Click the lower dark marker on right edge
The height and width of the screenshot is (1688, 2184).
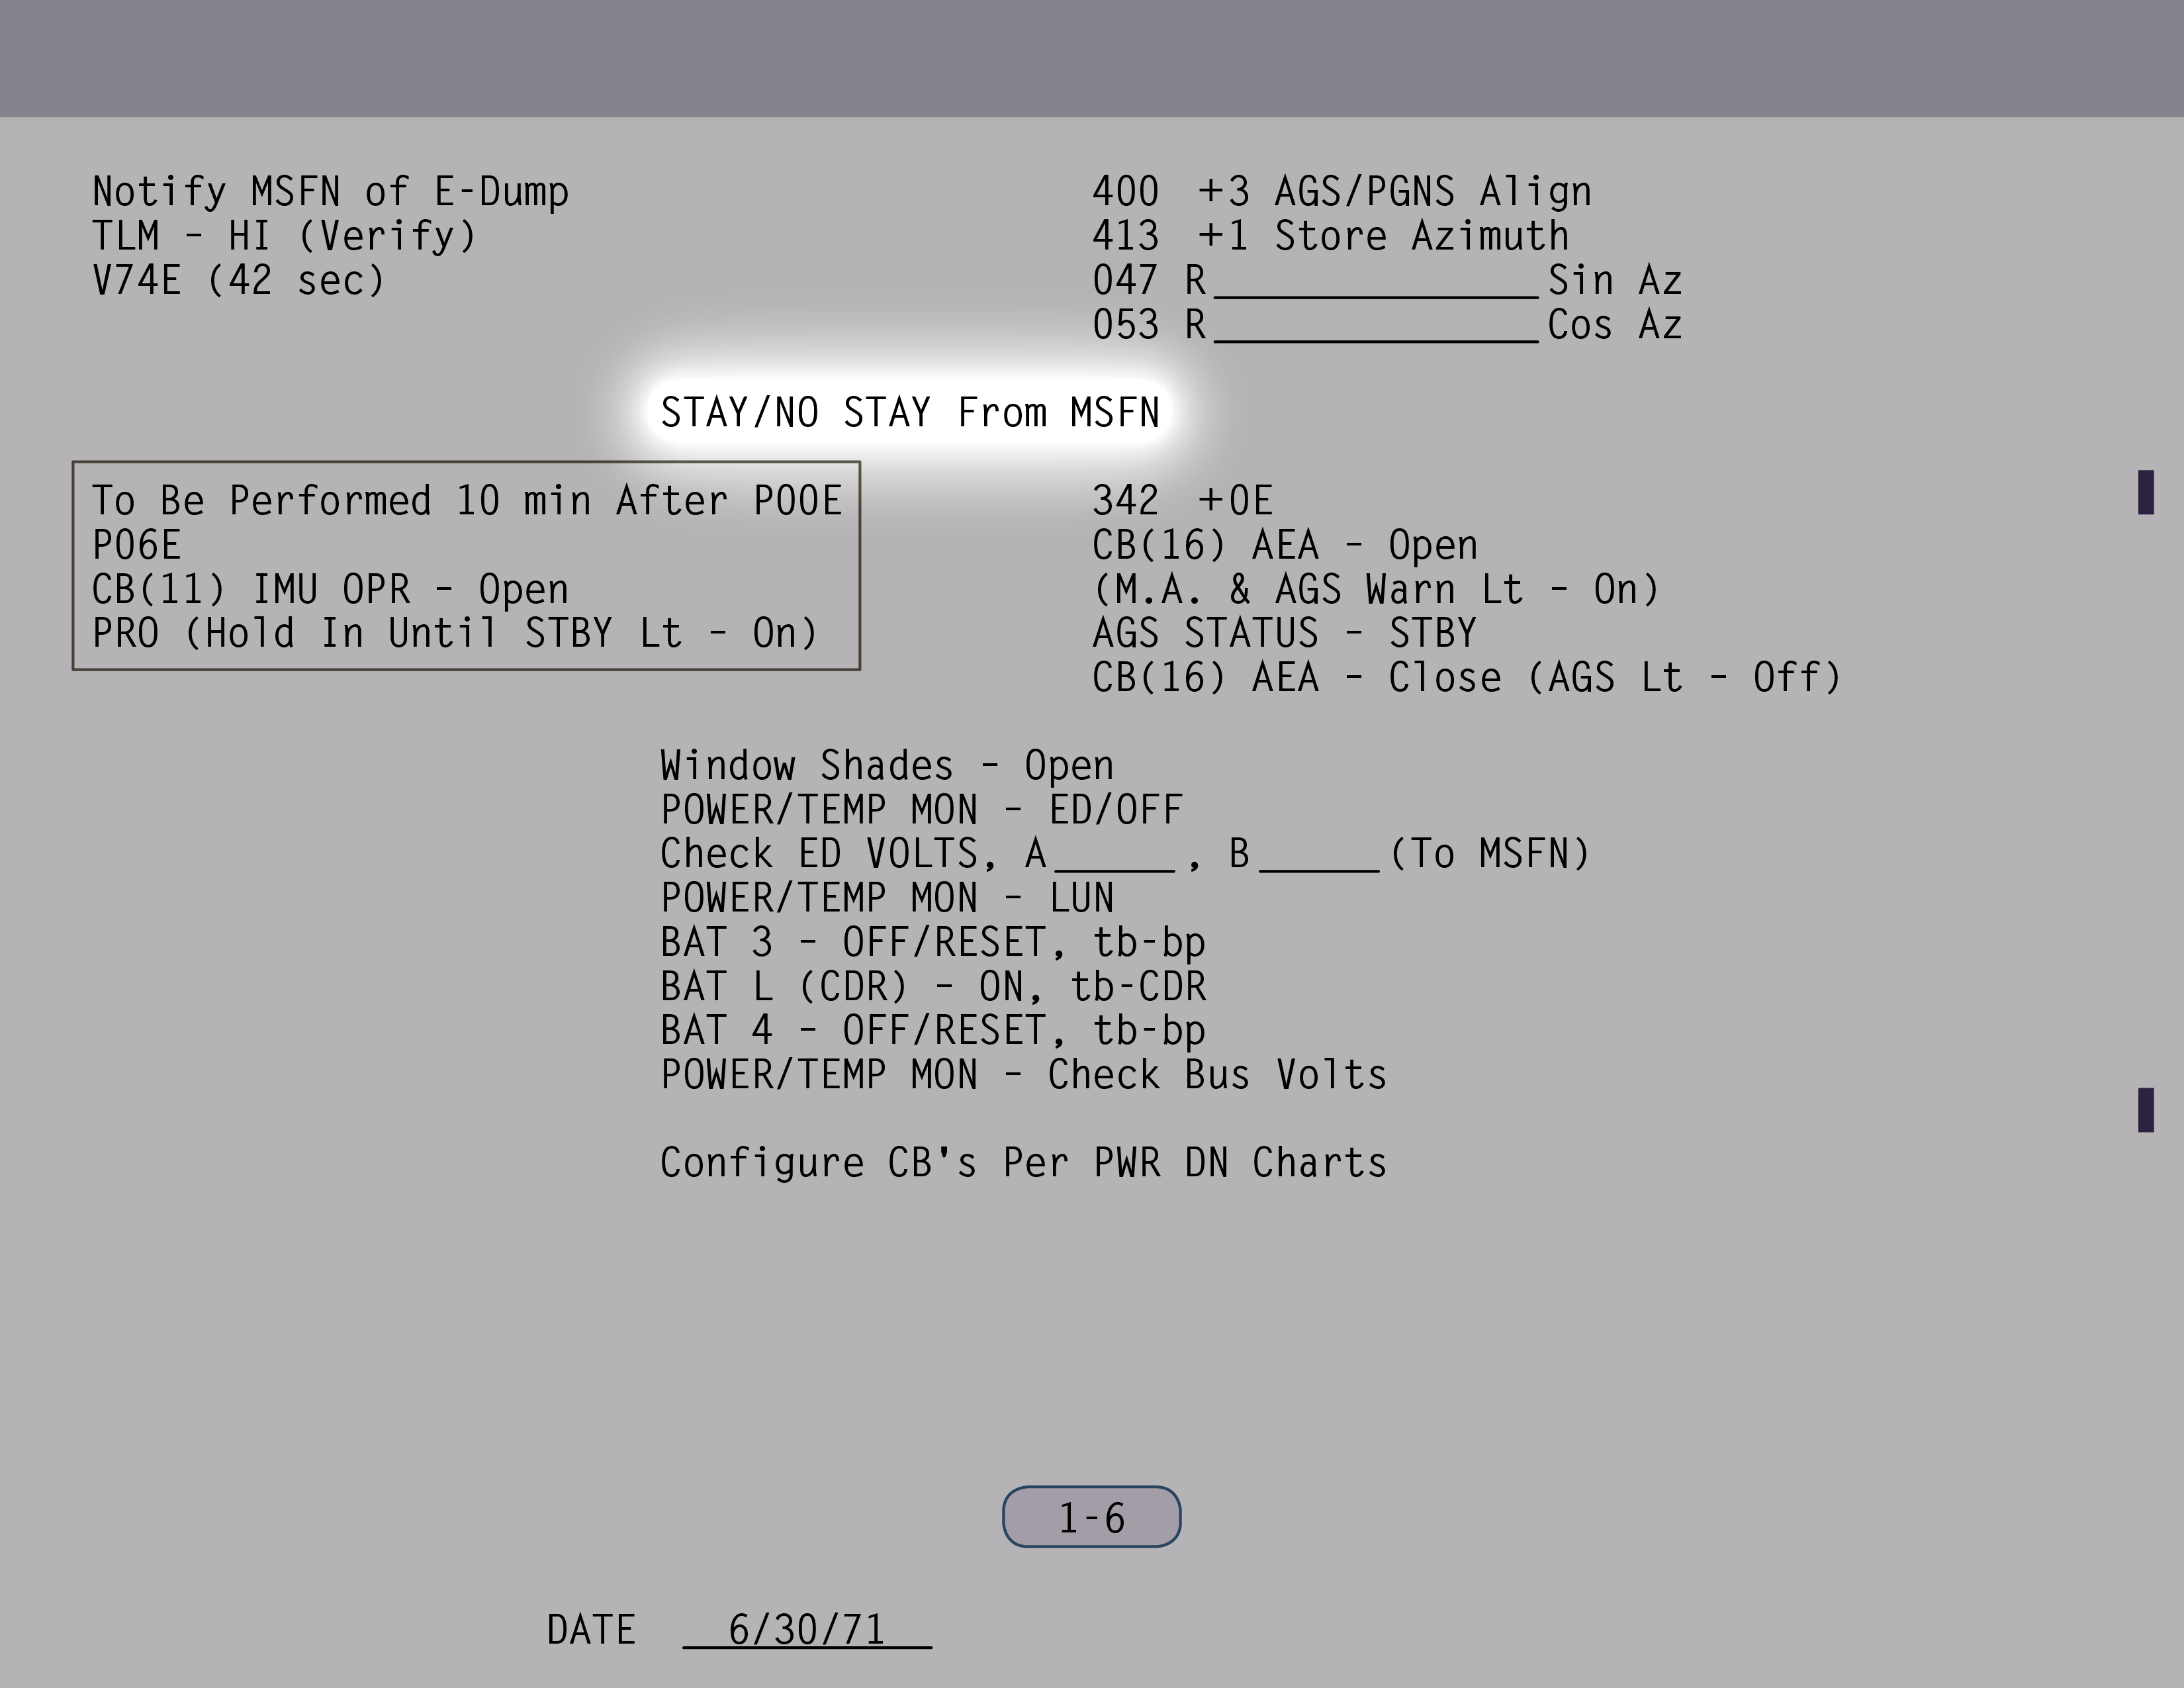coord(2145,1110)
